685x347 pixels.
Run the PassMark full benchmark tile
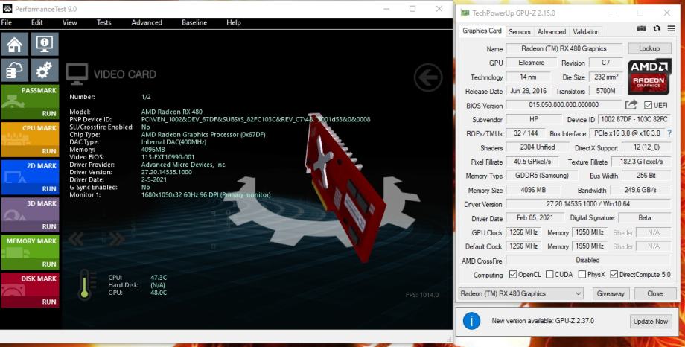click(30, 102)
